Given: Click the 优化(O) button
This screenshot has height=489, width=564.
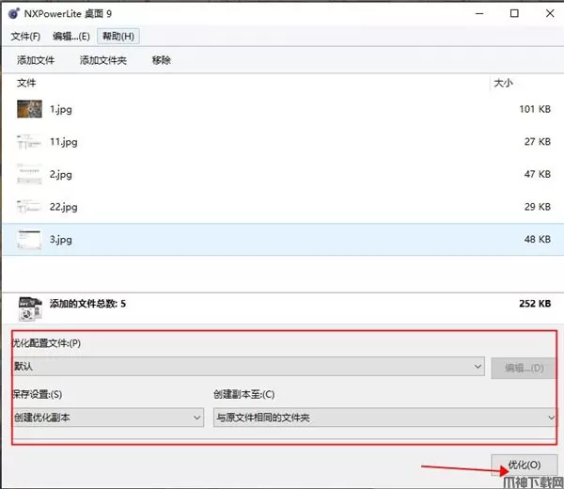Looking at the screenshot, I should coord(525,465).
